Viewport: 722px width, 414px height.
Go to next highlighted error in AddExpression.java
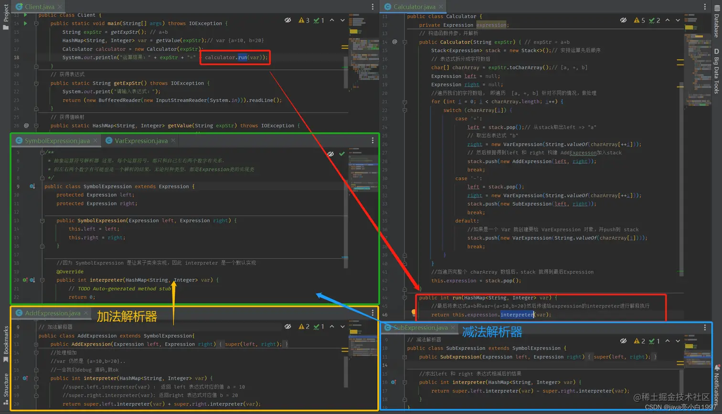click(x=342, y=327)
